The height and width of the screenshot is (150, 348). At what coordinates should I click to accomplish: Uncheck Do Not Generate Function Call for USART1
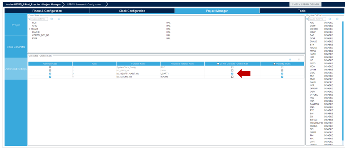tap(232, 73)
